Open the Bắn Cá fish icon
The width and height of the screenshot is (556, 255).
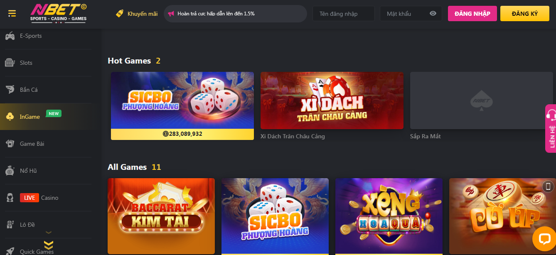coord(10,90)
